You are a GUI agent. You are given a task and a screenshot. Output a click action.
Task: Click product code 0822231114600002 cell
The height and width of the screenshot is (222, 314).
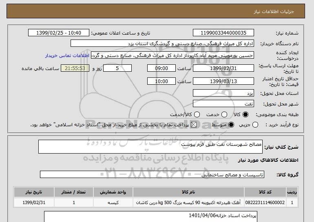[x=265, y=202]
